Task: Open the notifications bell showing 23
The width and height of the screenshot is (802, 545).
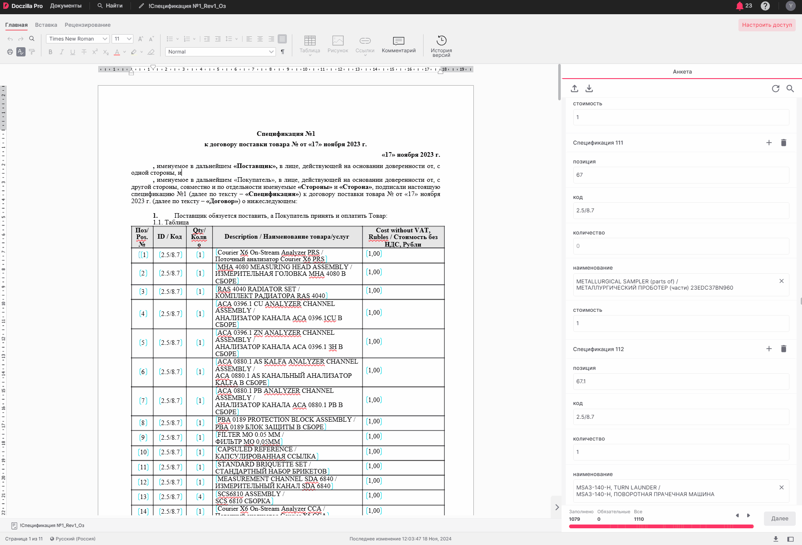Action: tap(744, 6)
